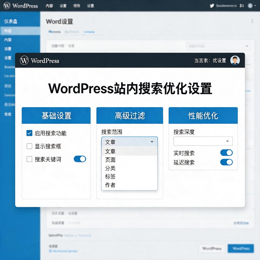Click the 搜索范围 label
This screenshot has width=260, height=260.
(x=112, y=132)
